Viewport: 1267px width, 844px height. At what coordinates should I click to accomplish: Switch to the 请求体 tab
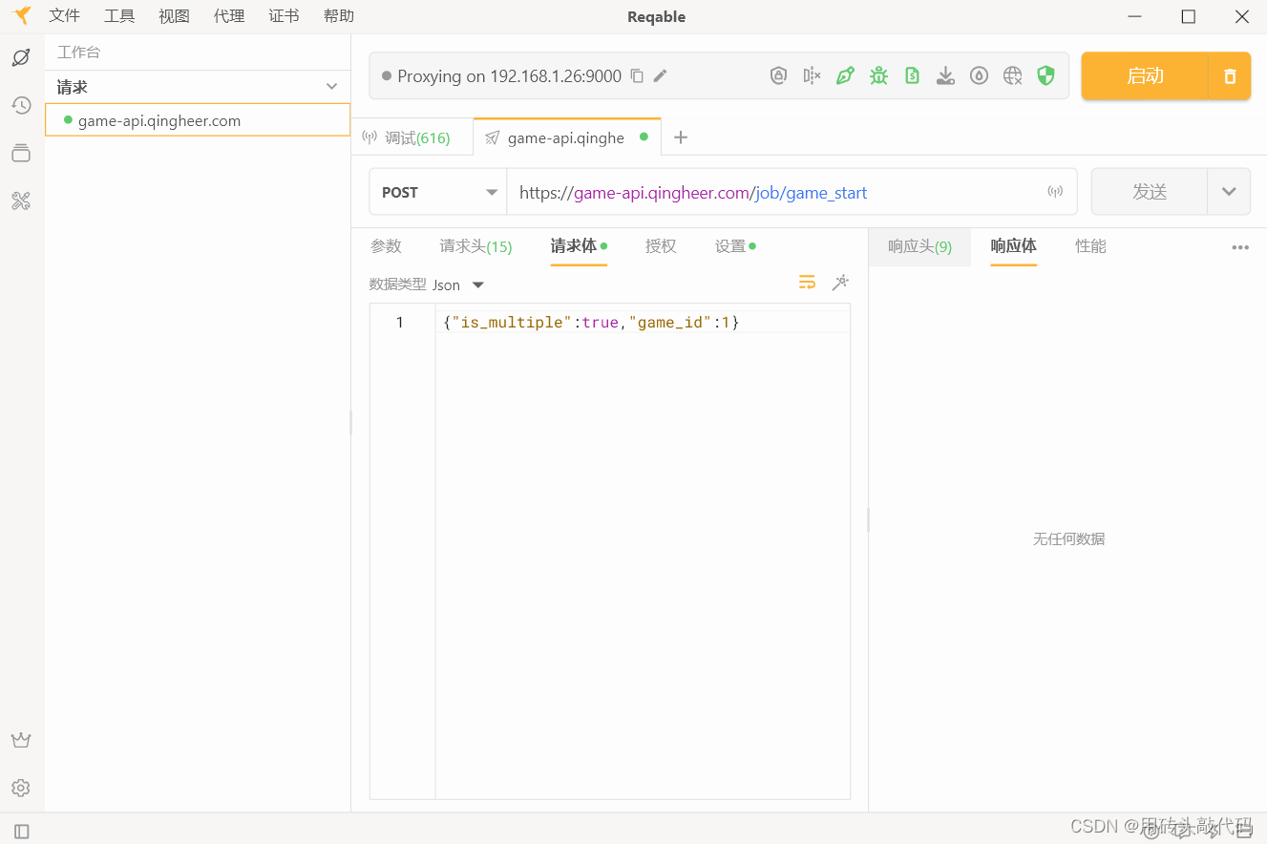click(579, 246)
